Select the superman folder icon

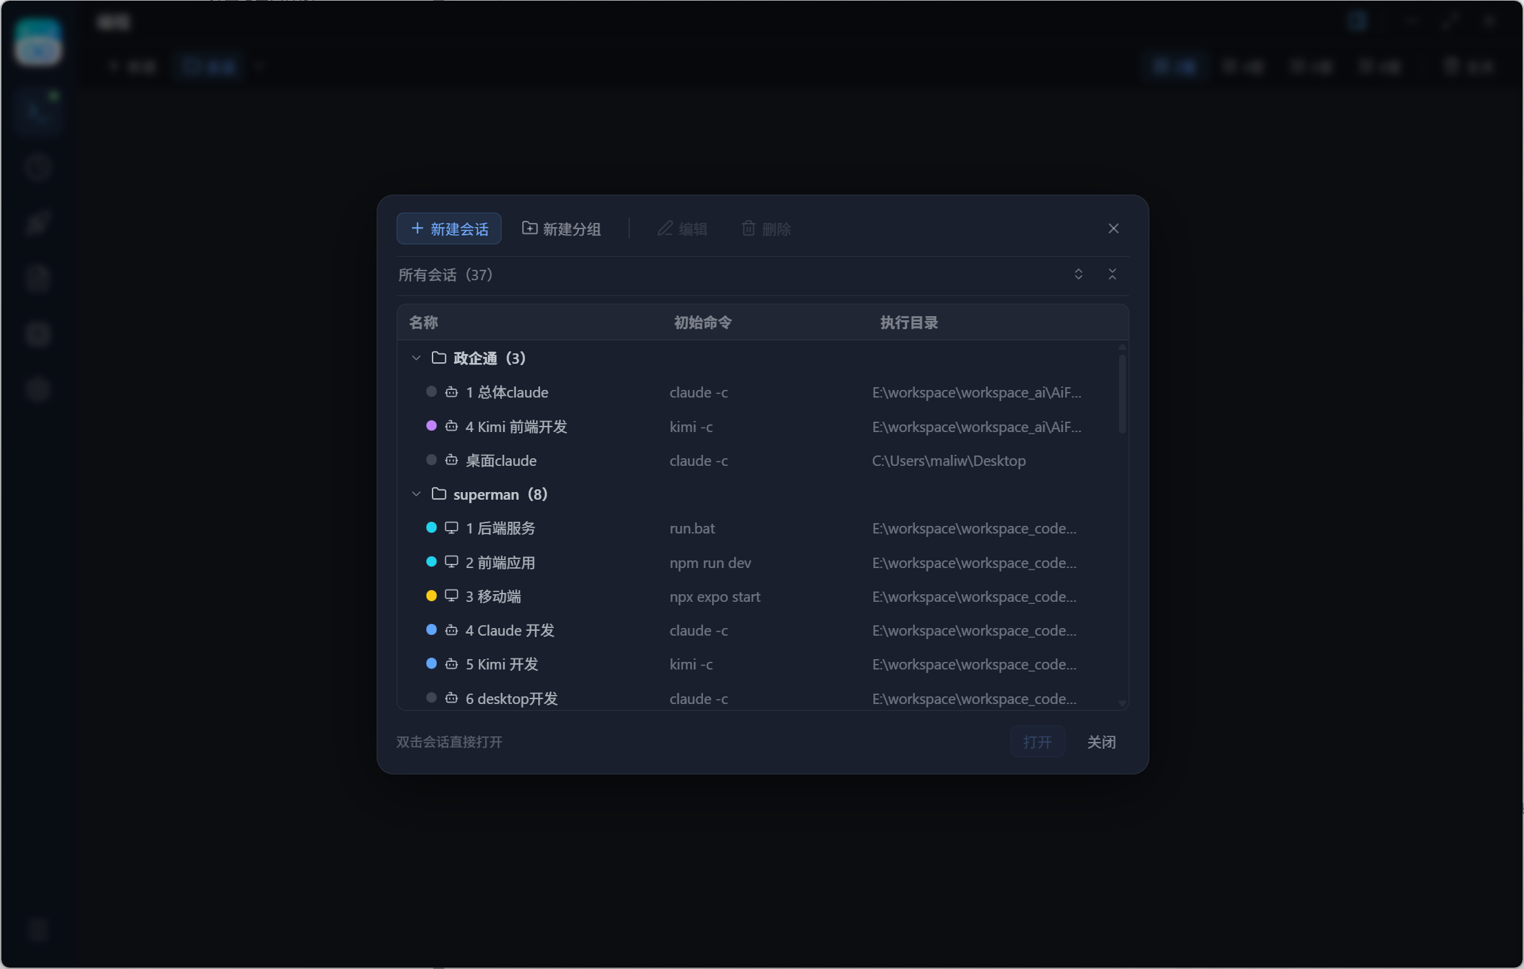439,493
